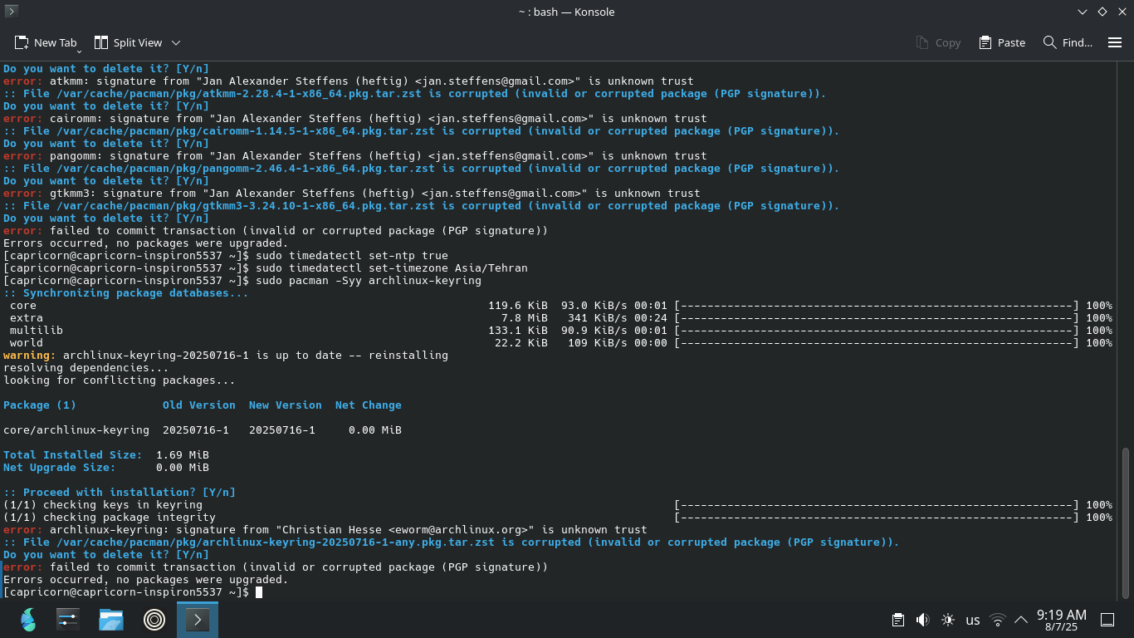Open the clipboard tray icon
The width and height of the screenshot is (1134, 638).
coord(897,620)
